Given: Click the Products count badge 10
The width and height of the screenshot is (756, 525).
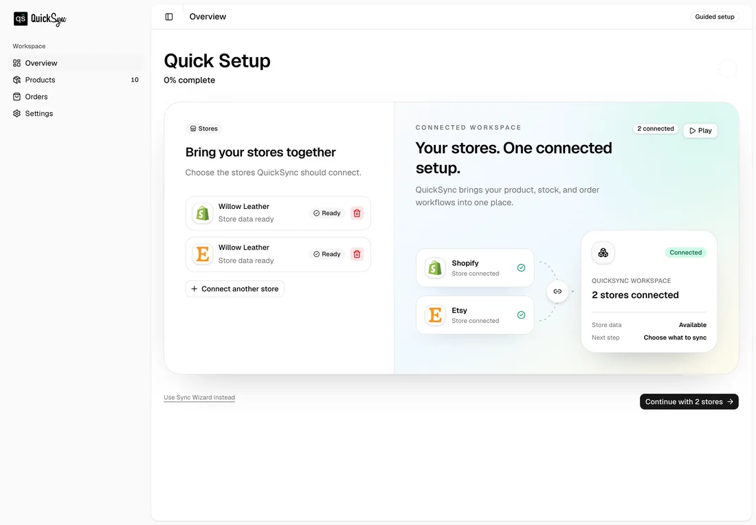Looking at the screenshot, I should 135,80.
